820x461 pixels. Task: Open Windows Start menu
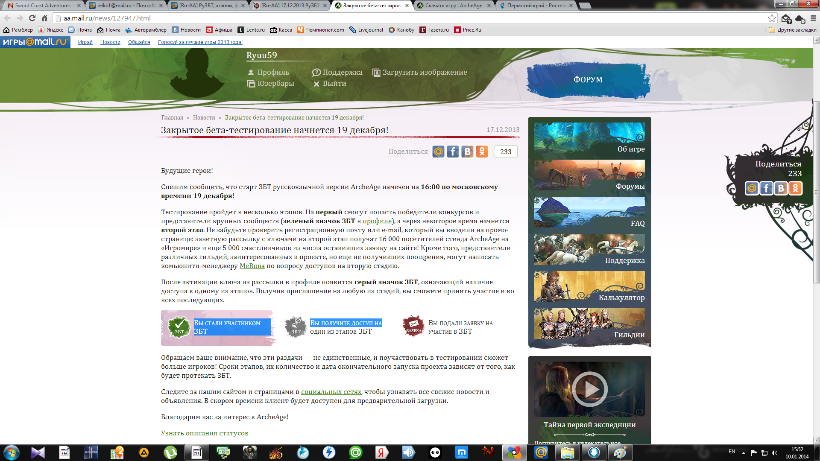12,452
